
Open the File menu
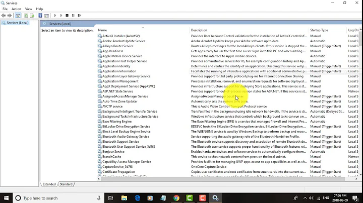(5, 9)
